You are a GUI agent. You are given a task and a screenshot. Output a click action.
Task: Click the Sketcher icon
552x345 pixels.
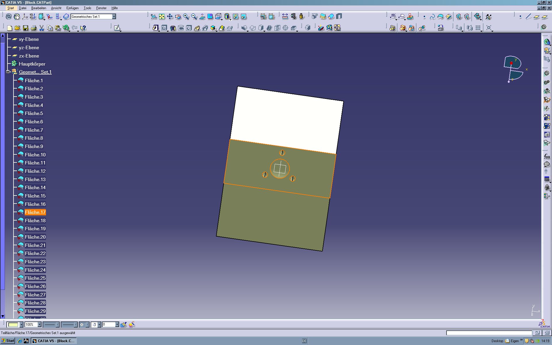[x=117, y=28]
